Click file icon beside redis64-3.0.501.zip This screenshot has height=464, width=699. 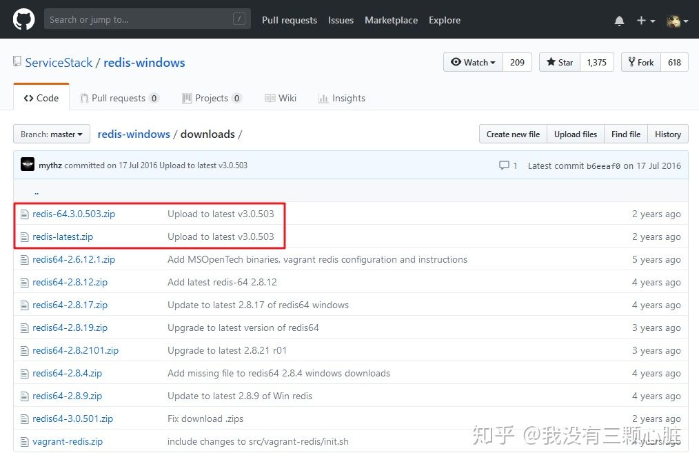click(x=25, y=419)
